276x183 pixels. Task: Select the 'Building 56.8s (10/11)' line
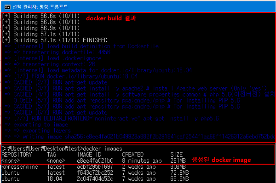[x=41, y=22]
